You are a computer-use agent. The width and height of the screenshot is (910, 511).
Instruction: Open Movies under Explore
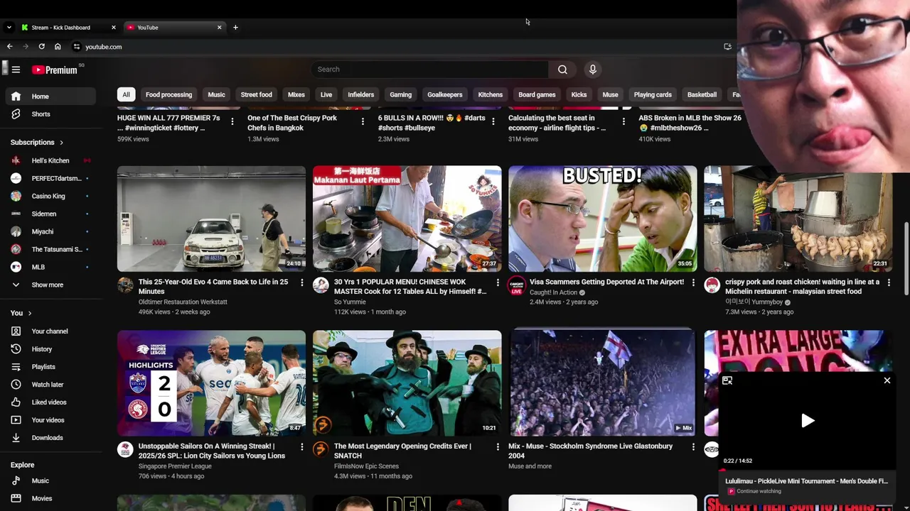[50, 499]
